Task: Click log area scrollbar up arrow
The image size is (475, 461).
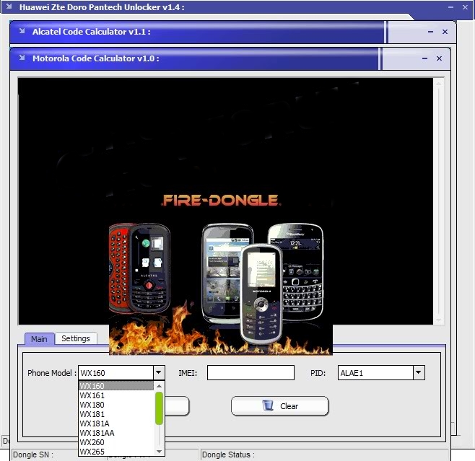Action: pyautogui.click(x=439, y=83)
